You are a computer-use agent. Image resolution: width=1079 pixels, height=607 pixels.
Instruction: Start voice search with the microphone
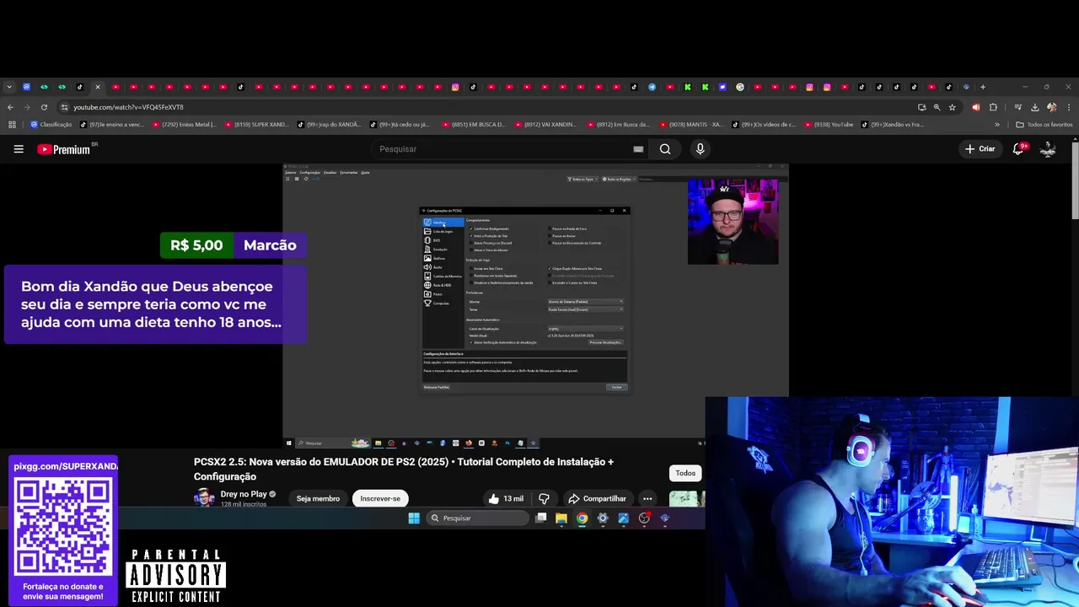pyautogui.click(x=700, y=149)
